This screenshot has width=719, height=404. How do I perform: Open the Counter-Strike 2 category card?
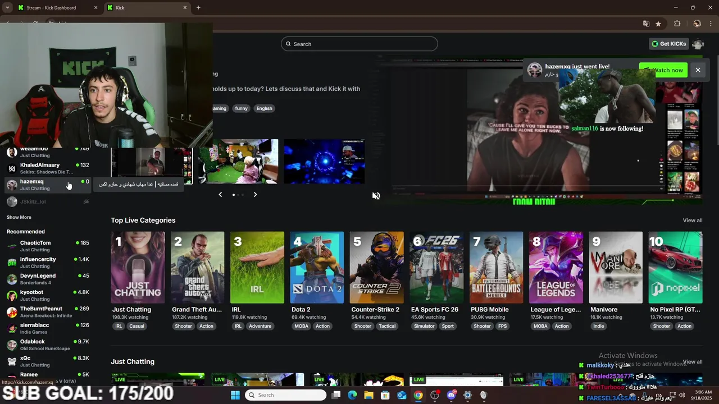[x=377, y=268]
